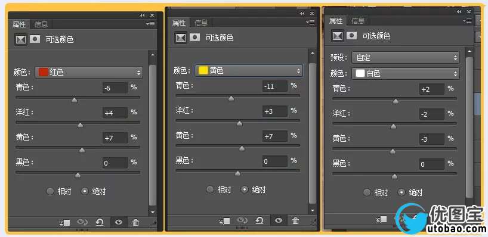Switch to 属性 tab in red panel
Image resolution: width=488 pixels, height=237 pixels.
click(x=19, y=24)
